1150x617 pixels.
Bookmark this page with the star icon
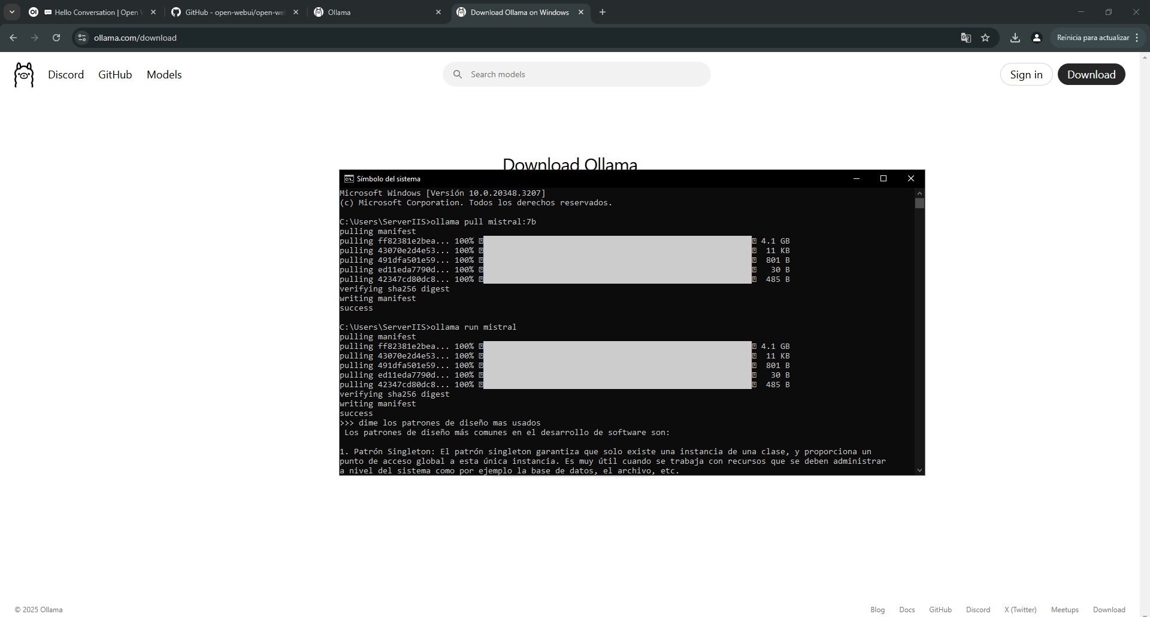985,38
